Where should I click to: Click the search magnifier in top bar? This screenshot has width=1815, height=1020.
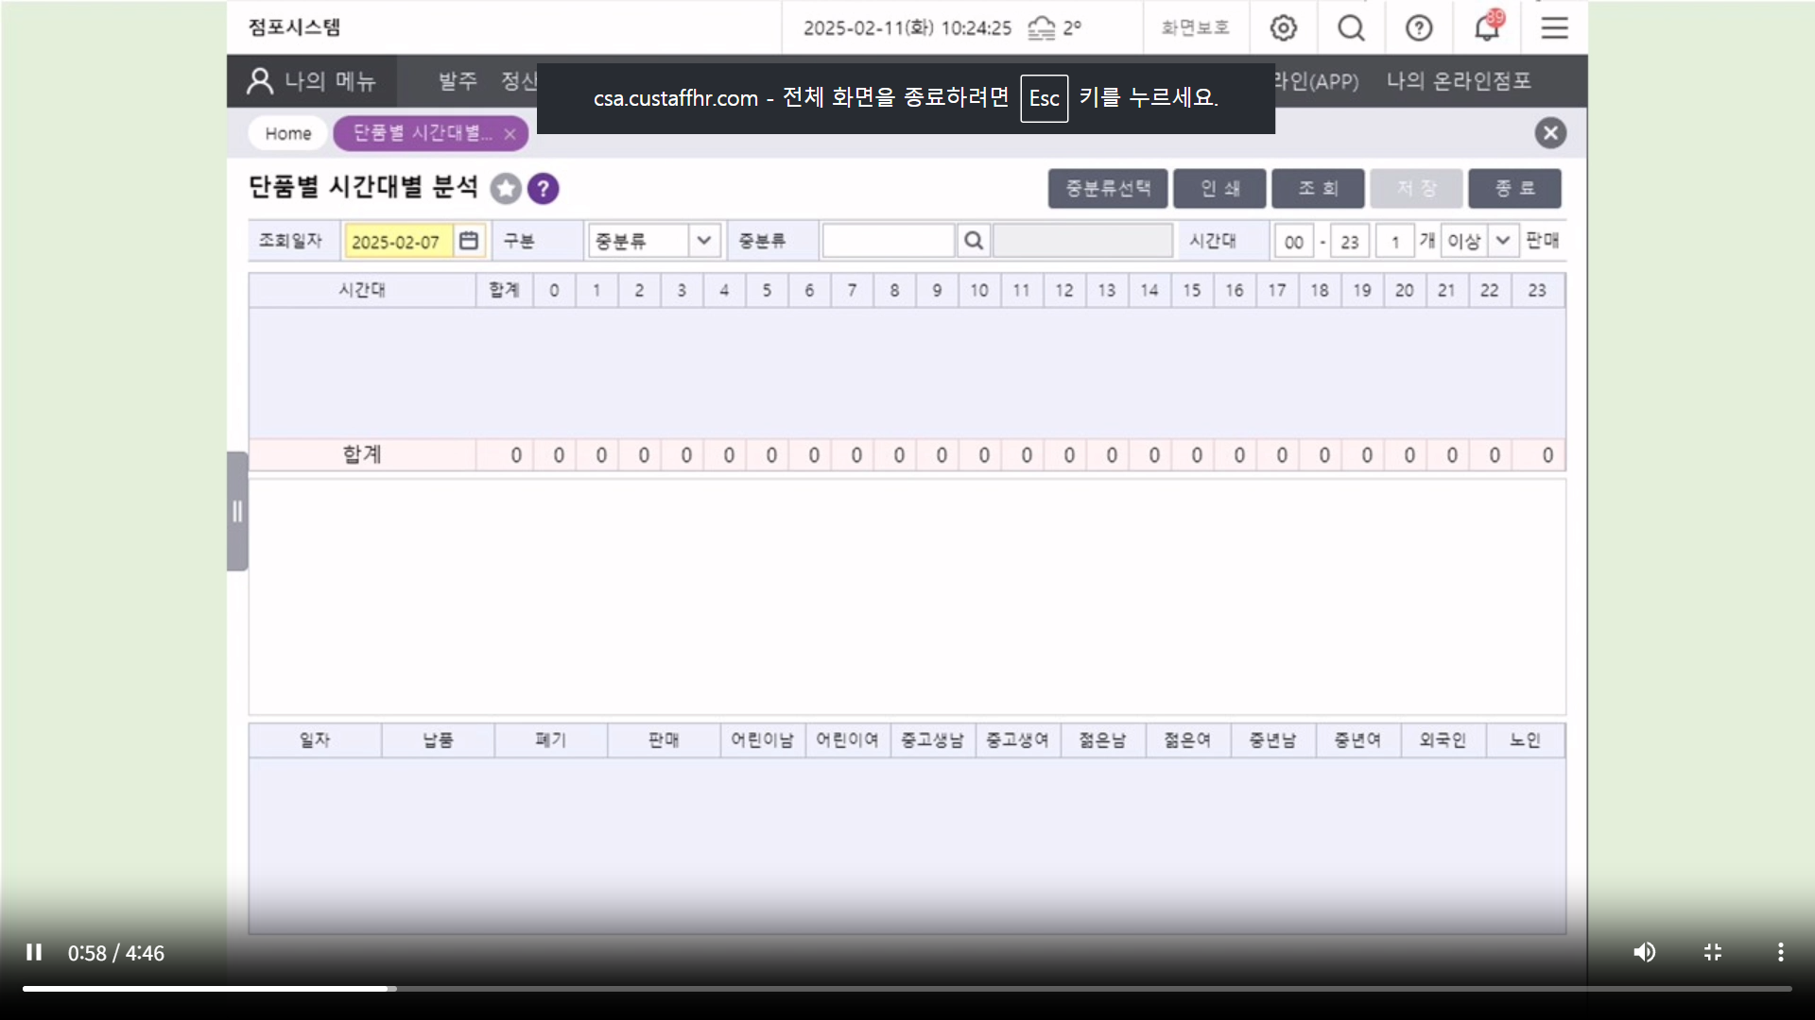pyautogui.click(x=1351, y=28)
